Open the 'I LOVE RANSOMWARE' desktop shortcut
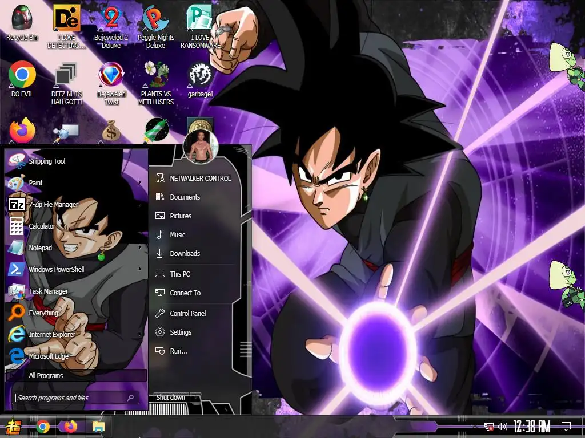The height and width of the screenshot is (438, 585). (x=201, y=27)
